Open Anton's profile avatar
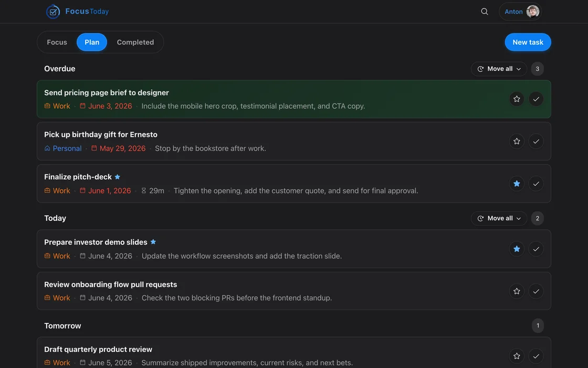 click(532, 12)
